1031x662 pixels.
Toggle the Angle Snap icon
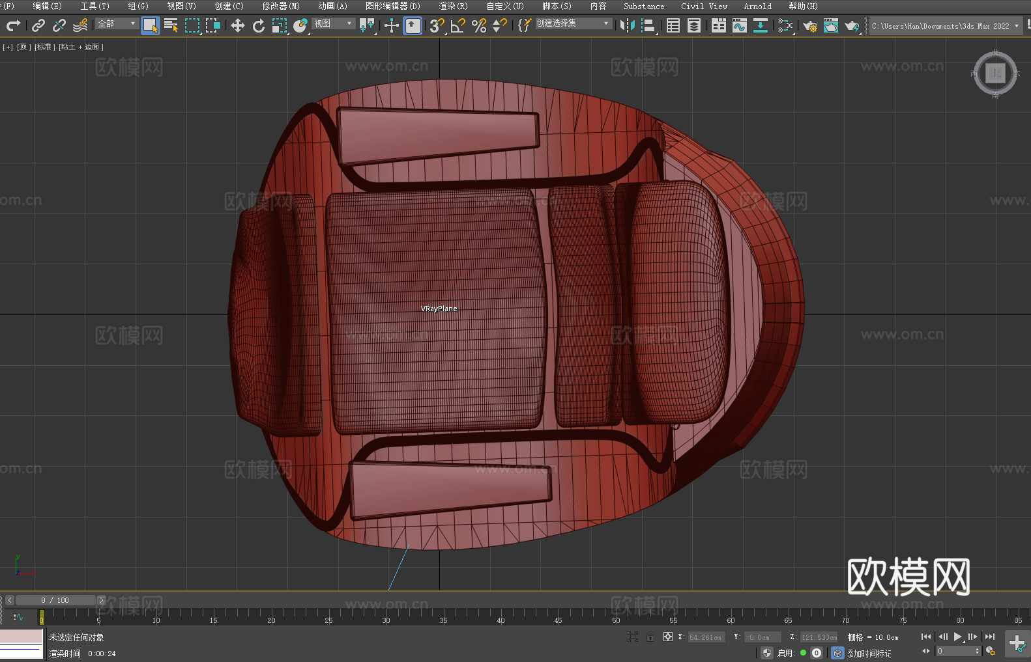[458, 25]
